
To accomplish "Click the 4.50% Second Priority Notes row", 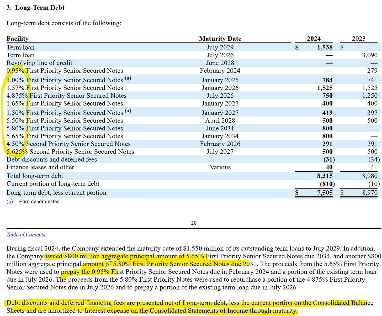I will (69, 144).
